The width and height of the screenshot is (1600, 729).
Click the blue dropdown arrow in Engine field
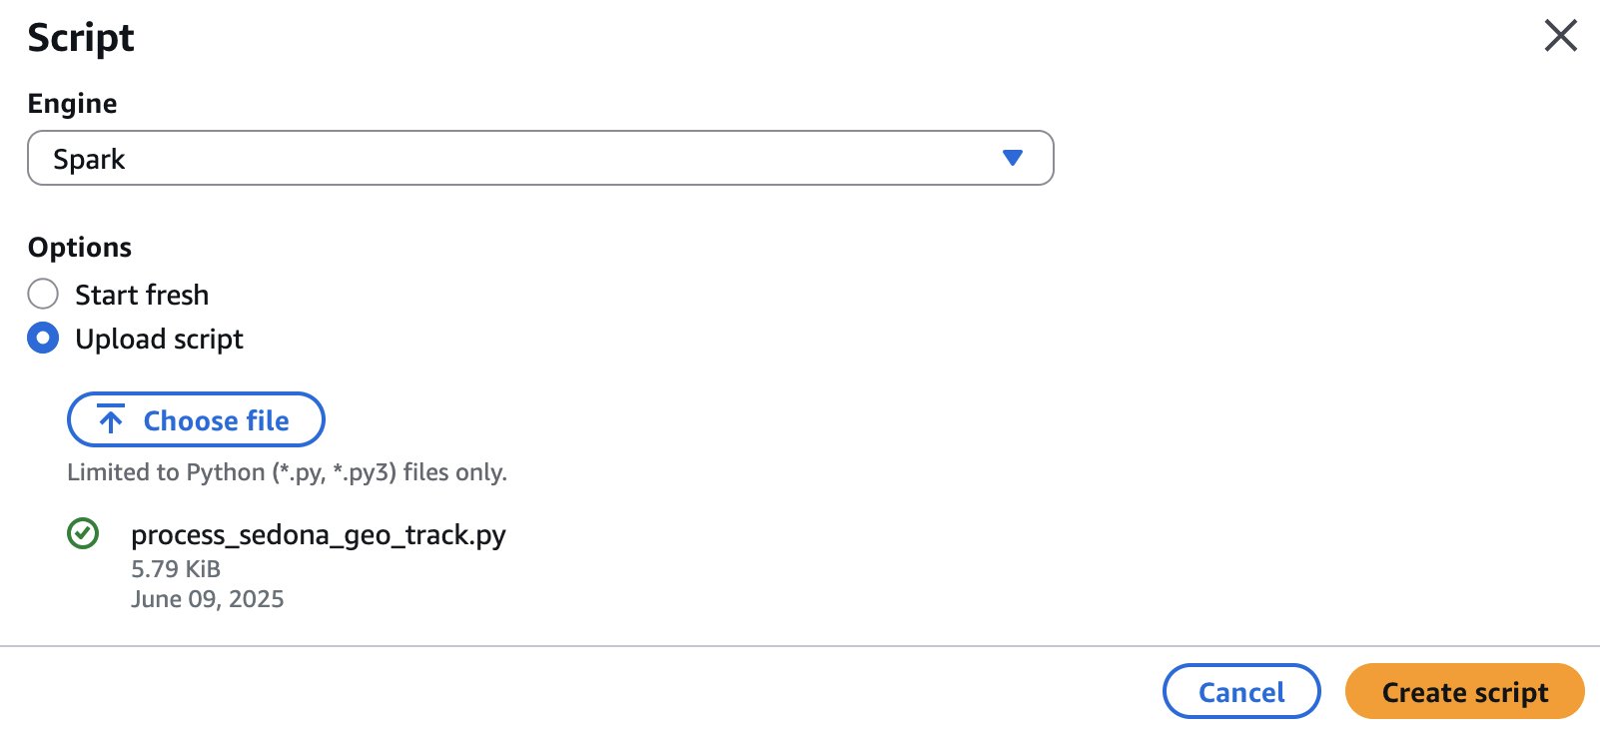1012,157
